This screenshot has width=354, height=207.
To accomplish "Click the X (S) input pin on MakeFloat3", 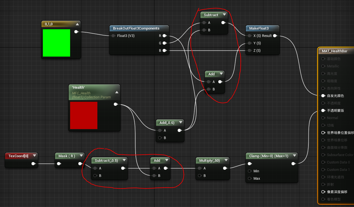I will (249, 36).
